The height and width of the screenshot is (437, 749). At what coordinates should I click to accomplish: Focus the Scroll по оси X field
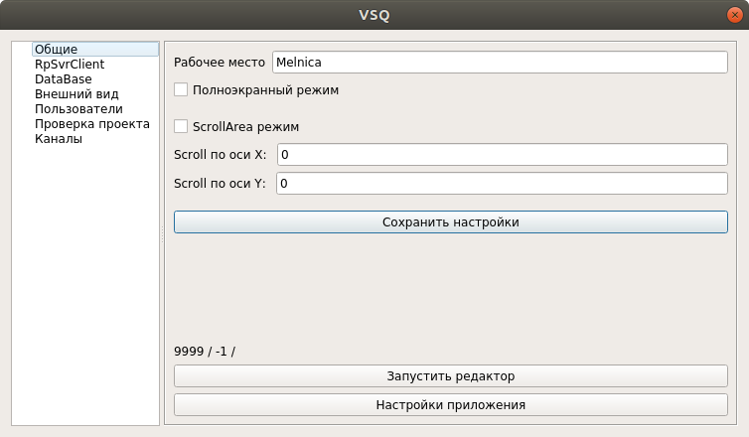click(x=502, y=155)
